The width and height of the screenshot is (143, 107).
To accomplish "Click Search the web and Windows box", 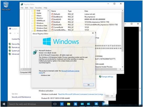I will click(x=29, y=104).
